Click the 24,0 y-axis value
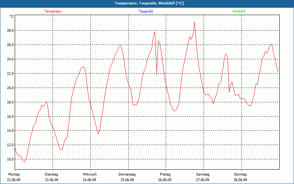The width and height of the screenshot is (294, 184). pos(10,59)
